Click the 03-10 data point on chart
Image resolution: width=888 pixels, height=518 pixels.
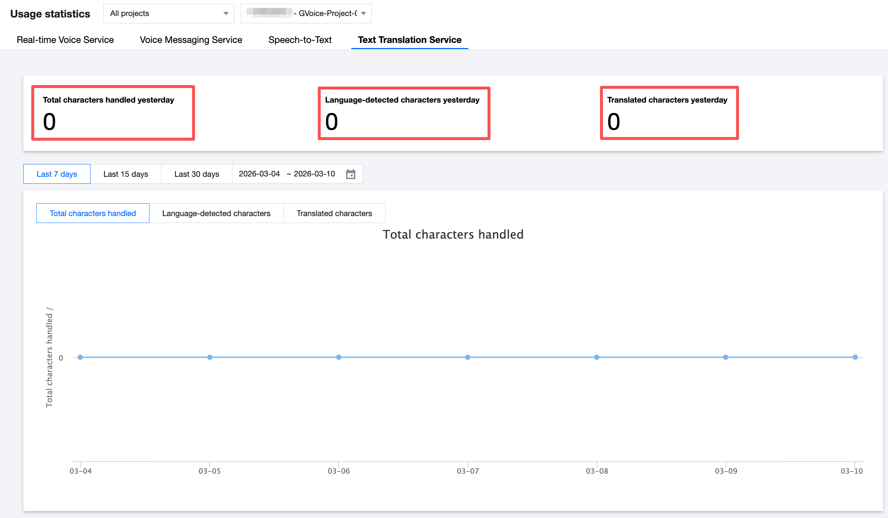(x=855, y=357)
